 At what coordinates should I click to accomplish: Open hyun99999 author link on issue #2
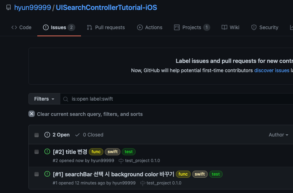[x=102, y=160]
